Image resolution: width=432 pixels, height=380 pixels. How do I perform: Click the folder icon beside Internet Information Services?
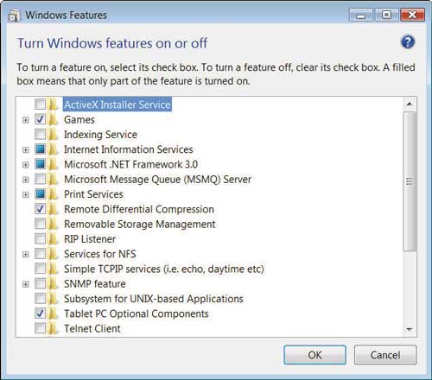pos(53,149)
